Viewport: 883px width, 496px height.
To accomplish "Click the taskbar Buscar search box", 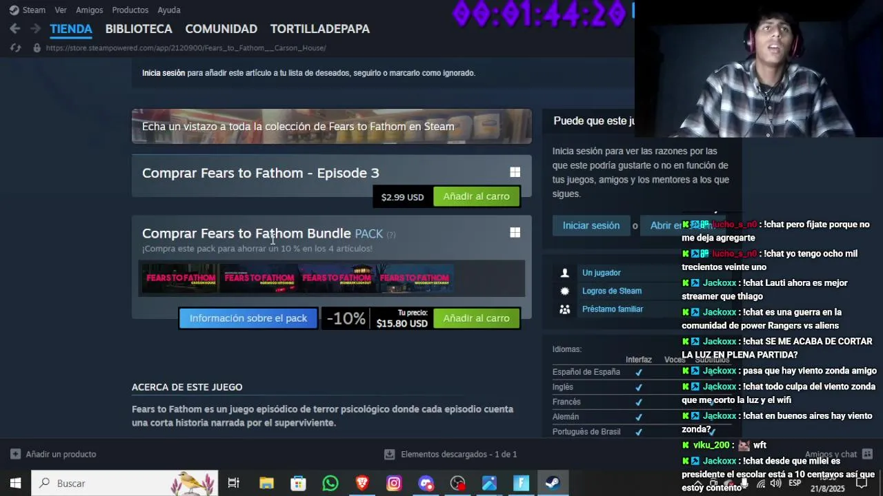I will pyautogui.click(x=125, y=483).
